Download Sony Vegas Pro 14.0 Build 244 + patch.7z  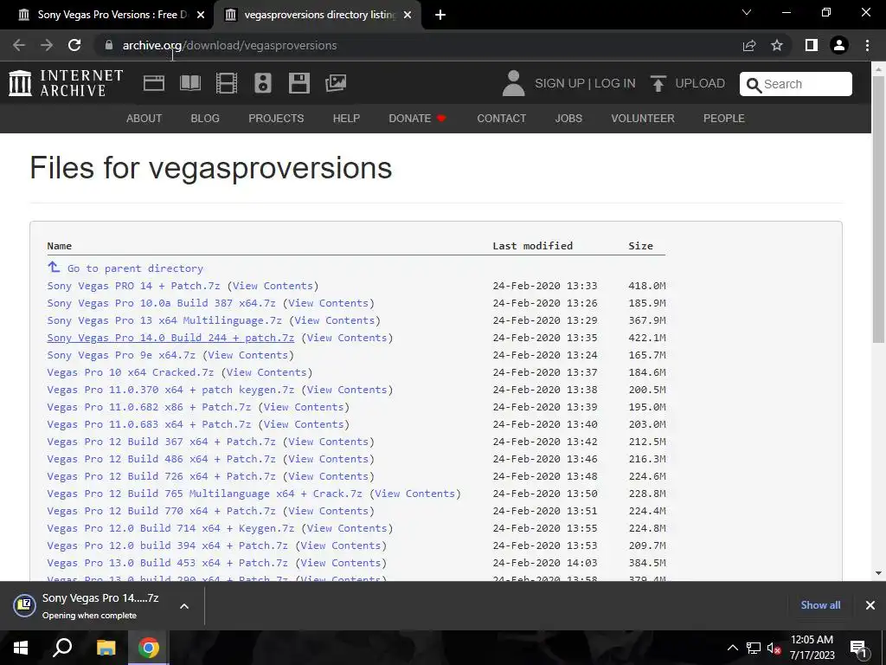coord(170,338)
